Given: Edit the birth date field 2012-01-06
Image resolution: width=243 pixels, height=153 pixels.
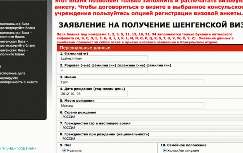Looking at the screenshot, I should pyautogui.click(x=94, y=94).
